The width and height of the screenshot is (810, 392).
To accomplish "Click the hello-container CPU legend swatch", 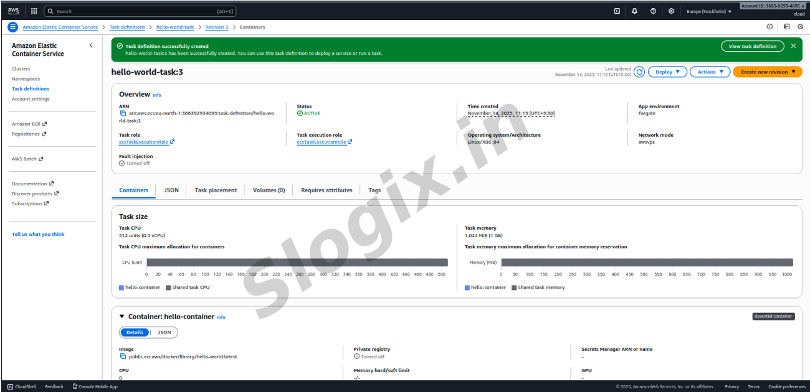I will [x=121, y=287].
